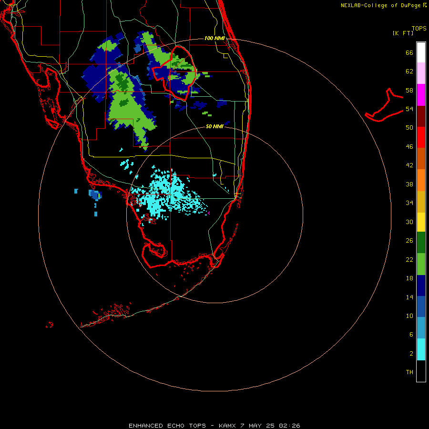Select the dark green legend swatch
This screenshot has height=429, width=429.
[x=421, y=243]
